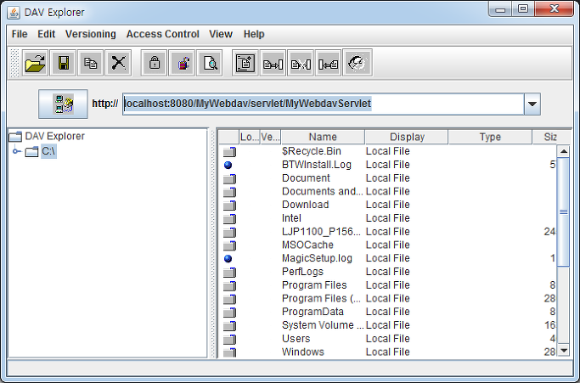Click the file list scrollbar thumb
This screenshot has width=580, height=383.
563,212
